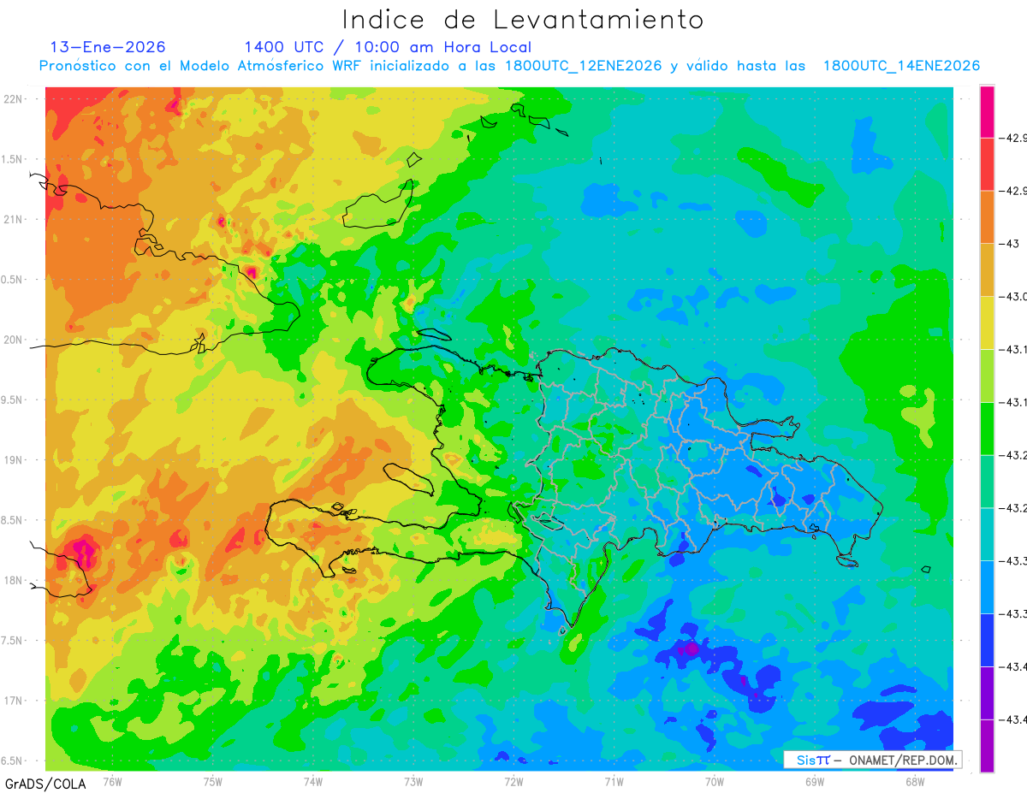The height and width of the screenshot is (793, 1027).
Task: Click the magenta swatch atop the legend
Action: click(987, 111)
